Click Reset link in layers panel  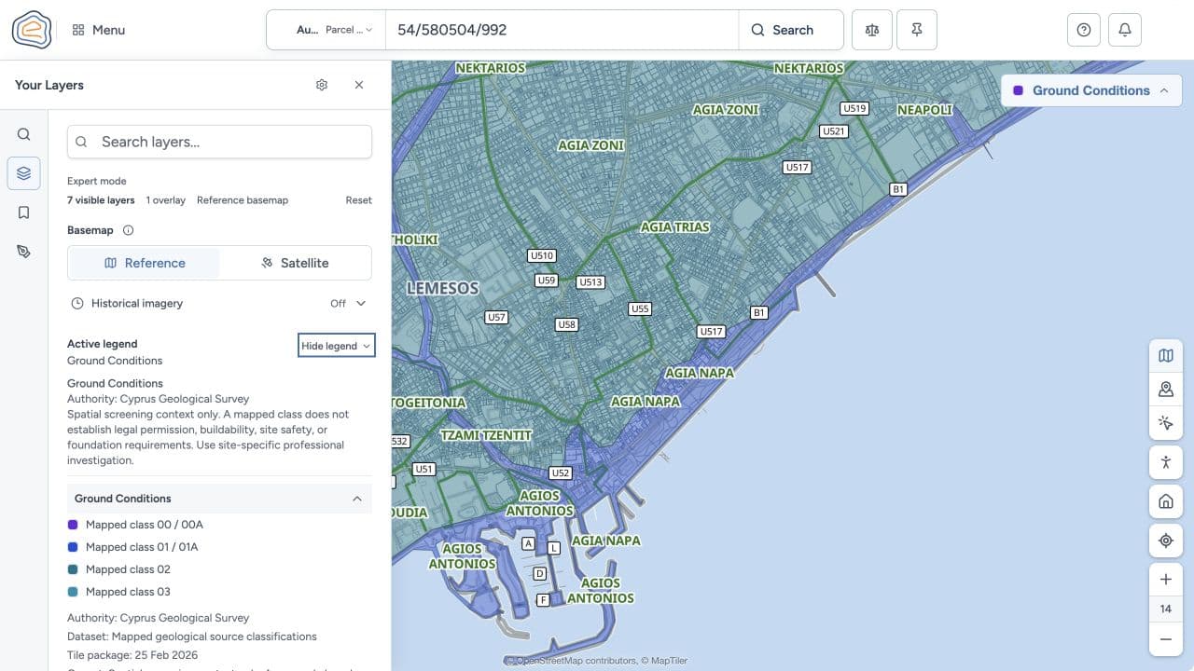[359, 200]
